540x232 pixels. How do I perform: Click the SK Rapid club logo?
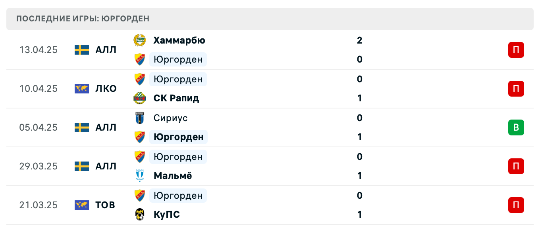point(140,98)
